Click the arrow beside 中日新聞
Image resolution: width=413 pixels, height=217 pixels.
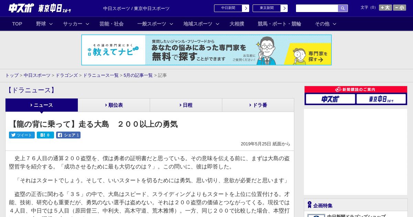point(246,8)
